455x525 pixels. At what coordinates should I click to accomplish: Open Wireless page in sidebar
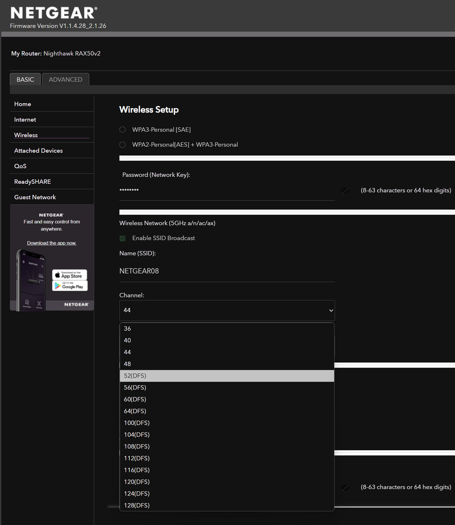click(x=52, y=135)
